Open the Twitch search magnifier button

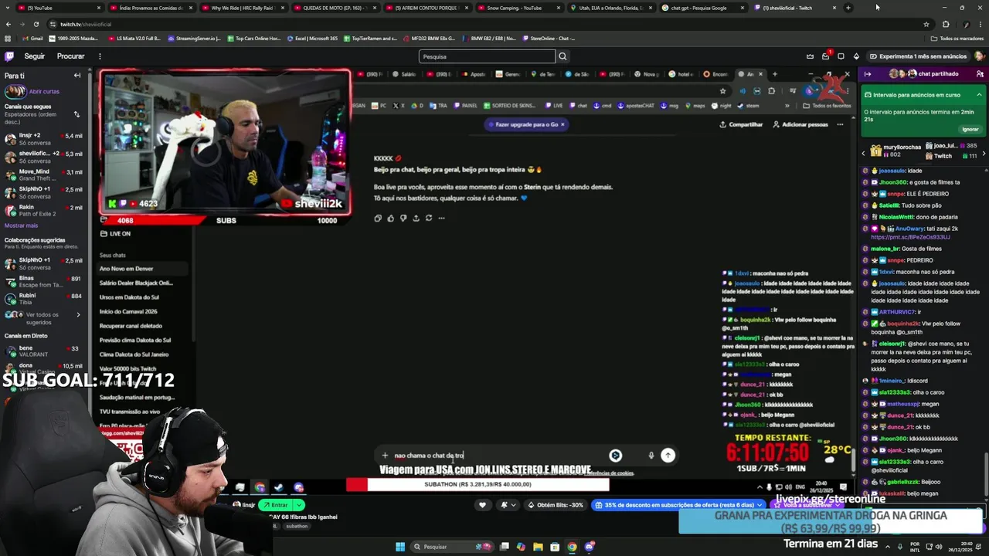coord(562,56)
